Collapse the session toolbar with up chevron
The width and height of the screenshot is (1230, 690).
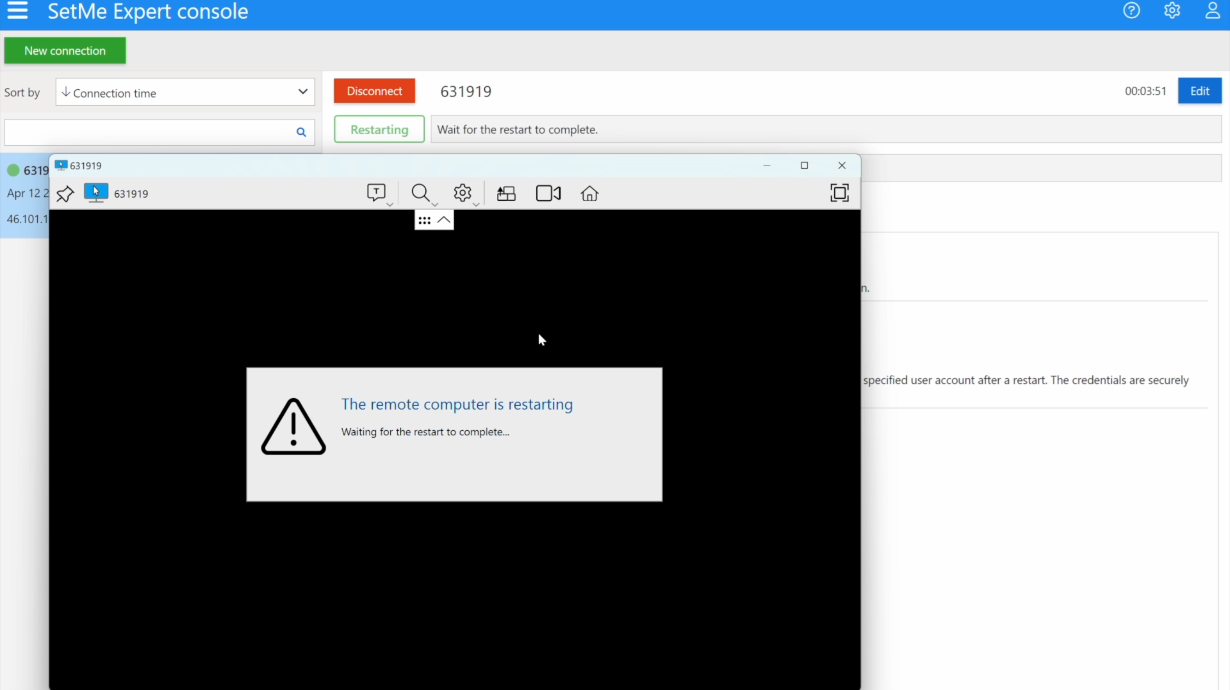point(444,220)
